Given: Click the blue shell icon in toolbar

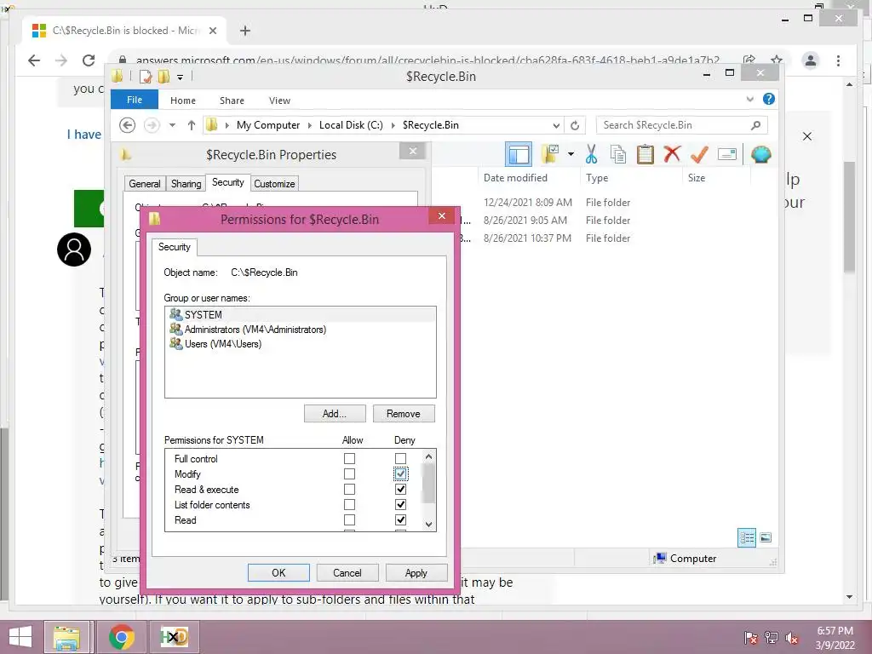Looking at the screenshot, I should [760, 154].
